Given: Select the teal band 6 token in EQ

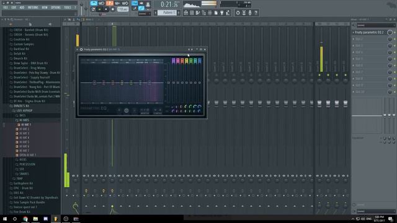Looking at the screenshot, I should click(x=195, y=61).
